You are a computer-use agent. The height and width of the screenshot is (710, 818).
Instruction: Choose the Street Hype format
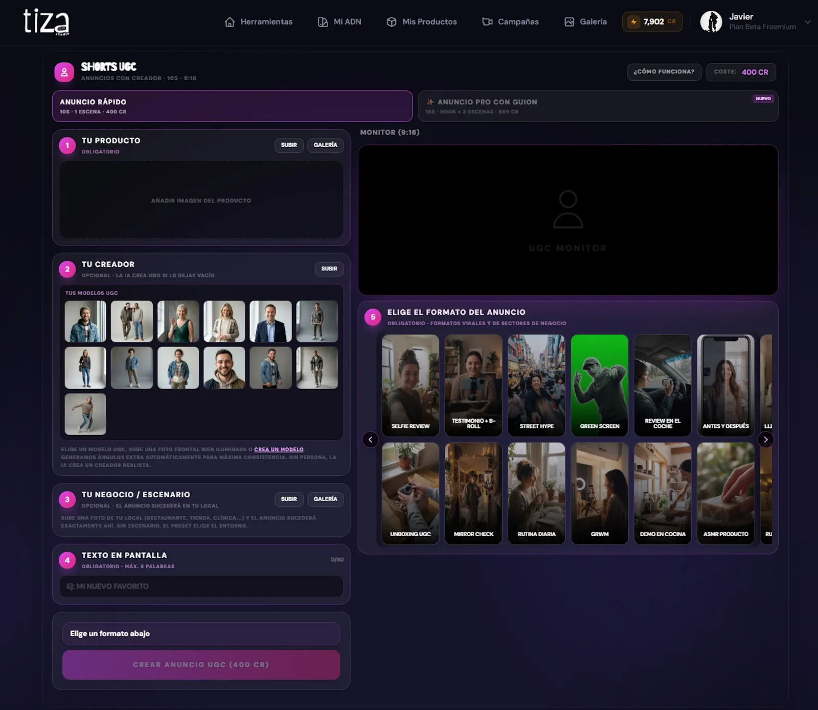(x=537, y=386)
